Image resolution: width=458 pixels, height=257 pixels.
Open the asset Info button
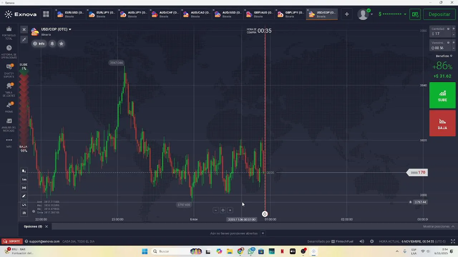[39, 44]
